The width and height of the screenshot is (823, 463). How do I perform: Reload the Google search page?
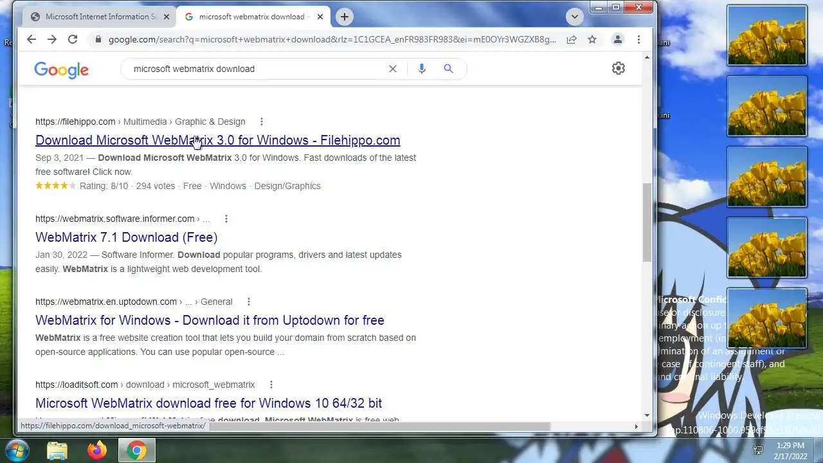(x=73, y=39)
